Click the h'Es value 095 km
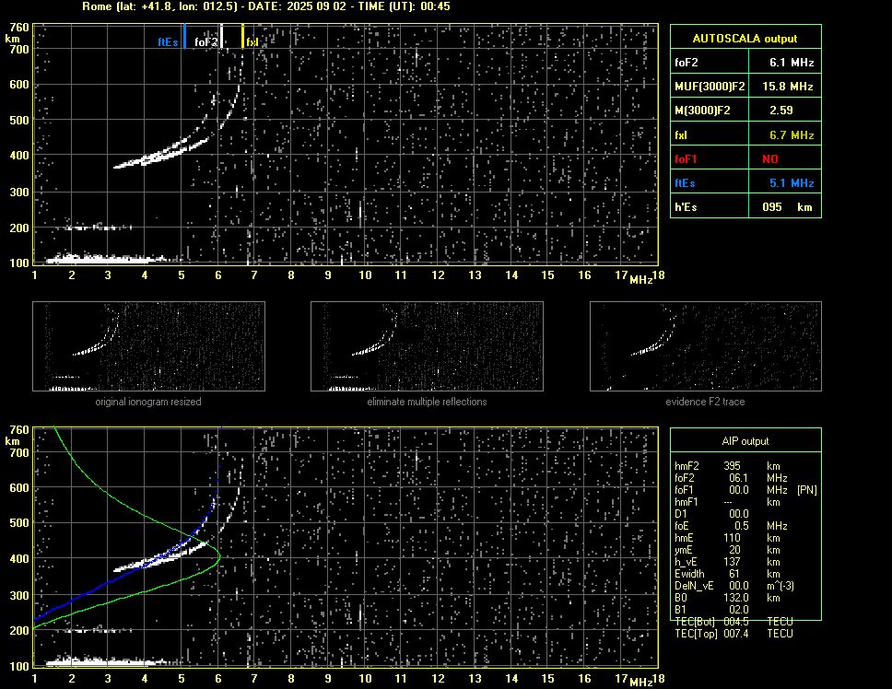This screenshot has height=689, width=892. click(787, 207)
